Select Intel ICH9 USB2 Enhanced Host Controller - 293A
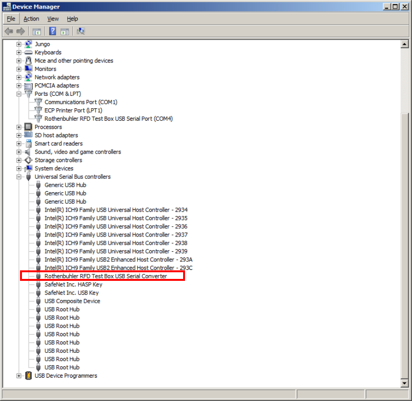 (118, 260)
